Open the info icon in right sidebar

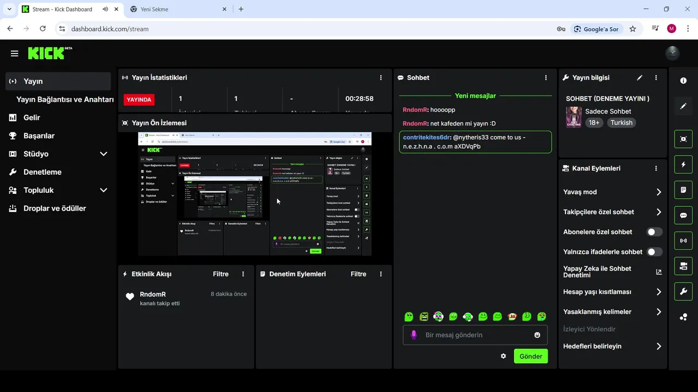[683, 81]
